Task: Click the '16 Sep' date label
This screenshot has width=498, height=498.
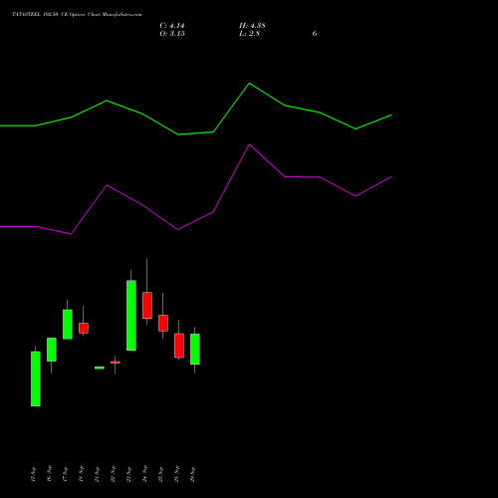Action: pos(49,474)
